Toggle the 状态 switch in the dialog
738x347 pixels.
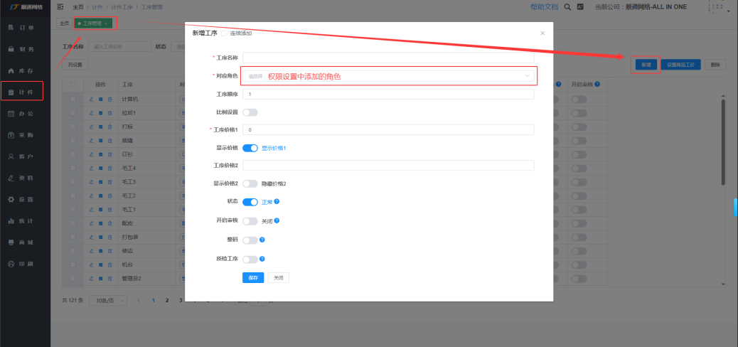click(x=250, y=202)
